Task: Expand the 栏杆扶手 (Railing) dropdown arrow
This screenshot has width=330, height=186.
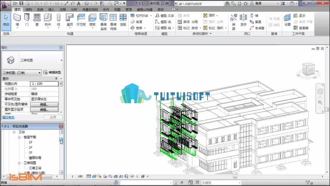Action: 151,16
